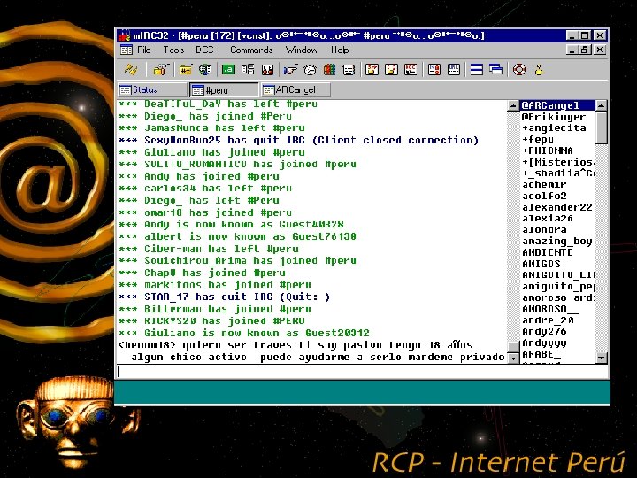Select alexander22 in the nickname list
This screenshot has width=637, height=478.
(557, 207)
